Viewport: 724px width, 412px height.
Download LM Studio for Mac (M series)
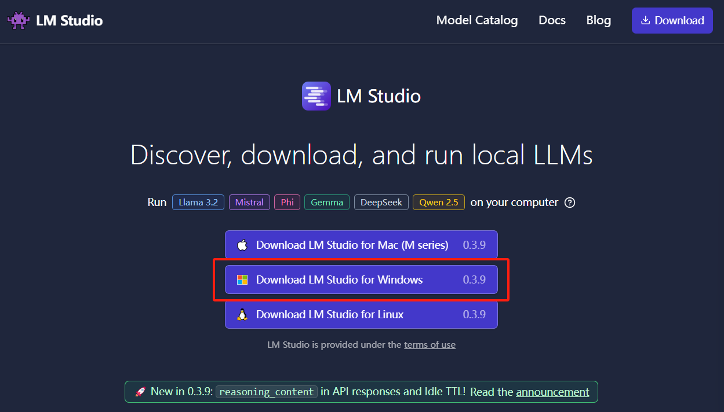[x=361, y=245]
